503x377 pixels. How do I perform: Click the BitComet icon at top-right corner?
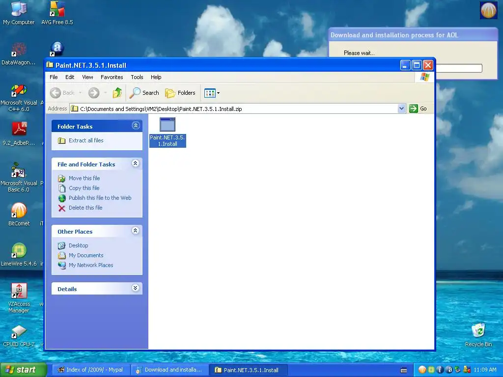488,10
